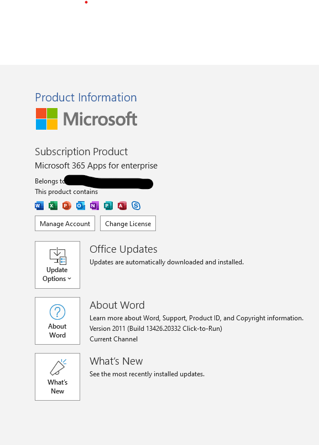Click the Office Updates heading
This screenshot has width=319, height=445.
tap(123, 249)
